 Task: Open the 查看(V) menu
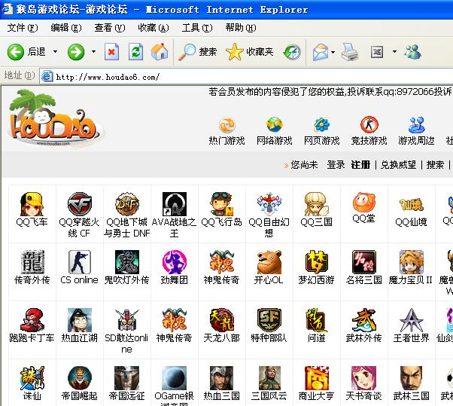110,28
